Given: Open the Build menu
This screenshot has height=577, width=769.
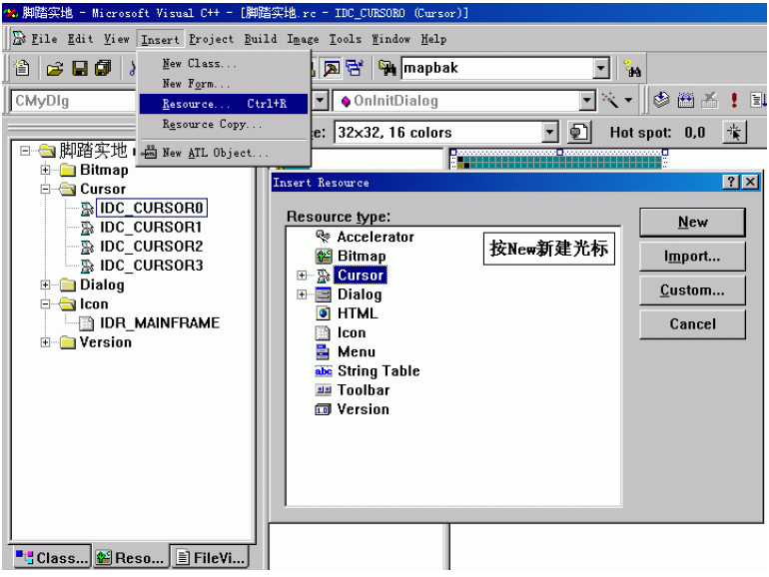Looking at the screenshot, I should coord(261,39).
